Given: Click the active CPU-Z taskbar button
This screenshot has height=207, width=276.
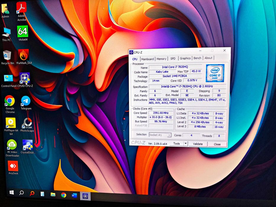Looking at the screenshot, I should pyautogui.click(x=85, y=196).
